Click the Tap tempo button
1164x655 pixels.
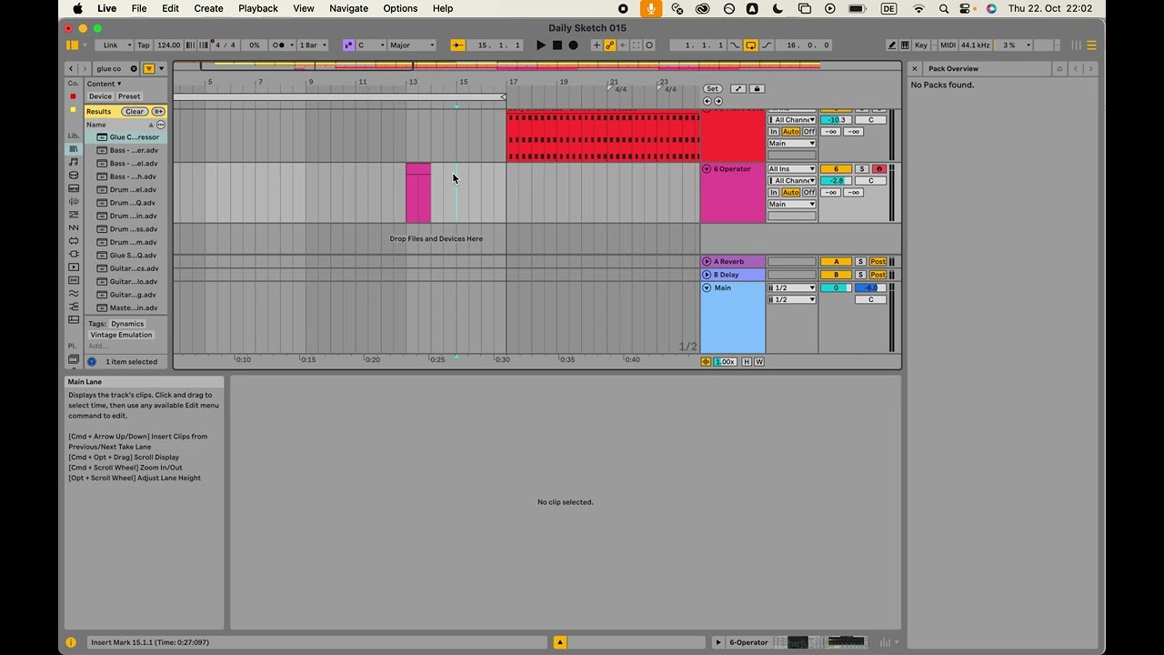143,45
